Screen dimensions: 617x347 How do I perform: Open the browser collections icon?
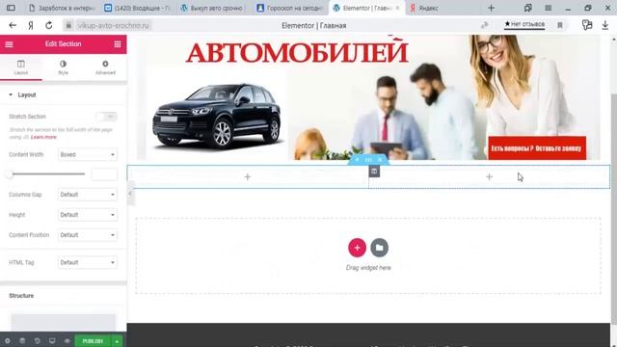pos(528,8)
